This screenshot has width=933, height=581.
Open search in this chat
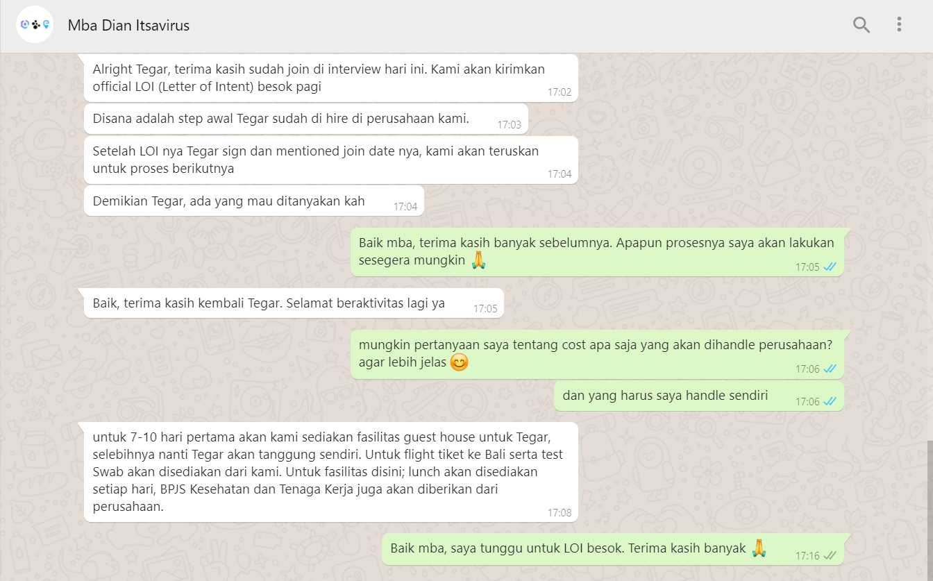coord(861,25)
